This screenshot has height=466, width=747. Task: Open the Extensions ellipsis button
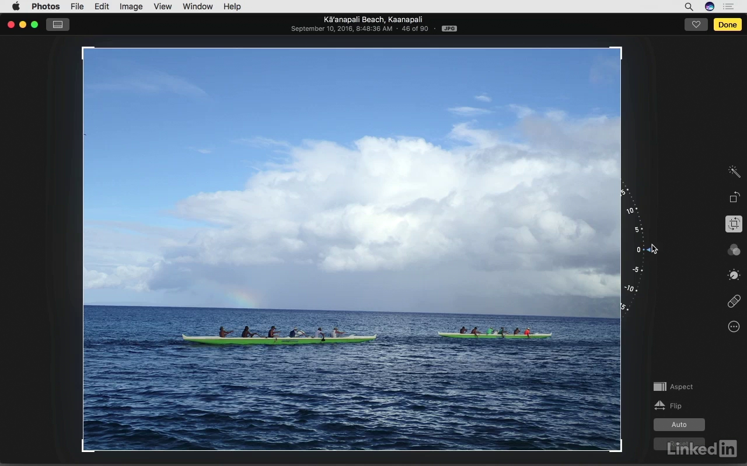pos(734,327)
